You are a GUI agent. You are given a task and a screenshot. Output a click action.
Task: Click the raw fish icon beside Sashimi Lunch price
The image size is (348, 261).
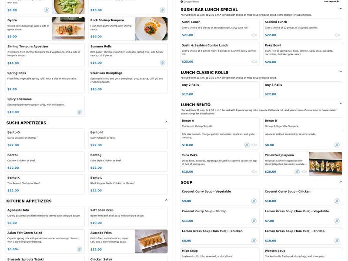(x=336, y=34)
